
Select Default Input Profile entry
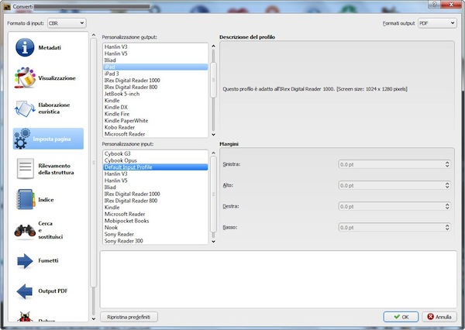[156, 167]
